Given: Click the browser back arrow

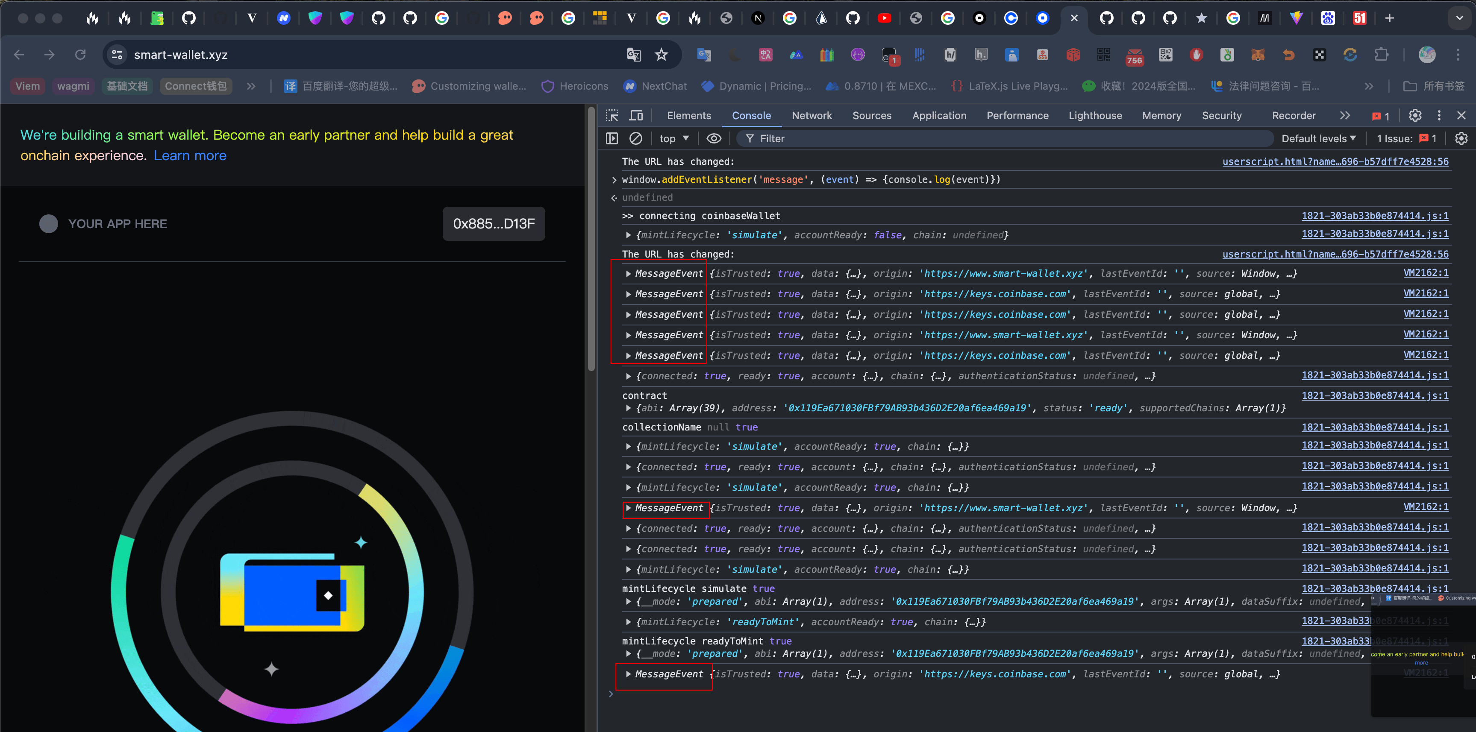Looking at the screenshot, I should (19, 54).
